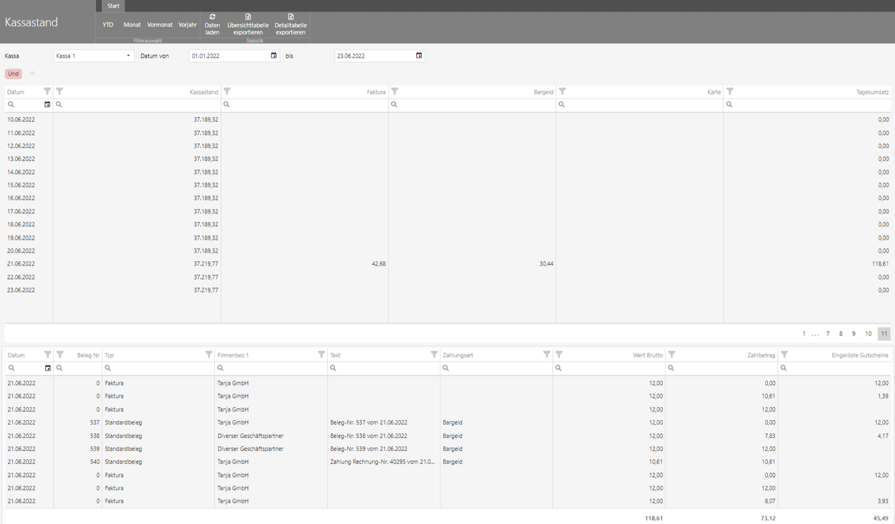Screen dimensions: 895x524
Task: Select row with Beleg Nr 539
Action: point(447,449)
